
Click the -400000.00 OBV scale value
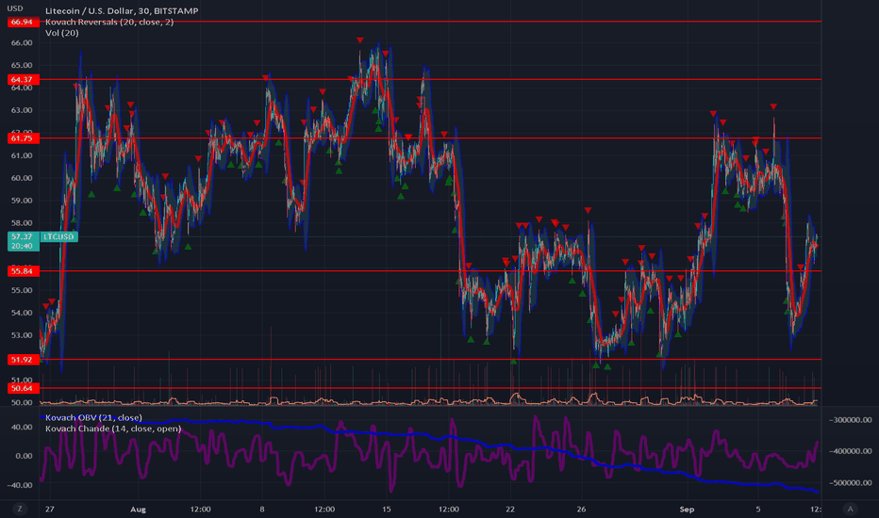coord(851,451)
